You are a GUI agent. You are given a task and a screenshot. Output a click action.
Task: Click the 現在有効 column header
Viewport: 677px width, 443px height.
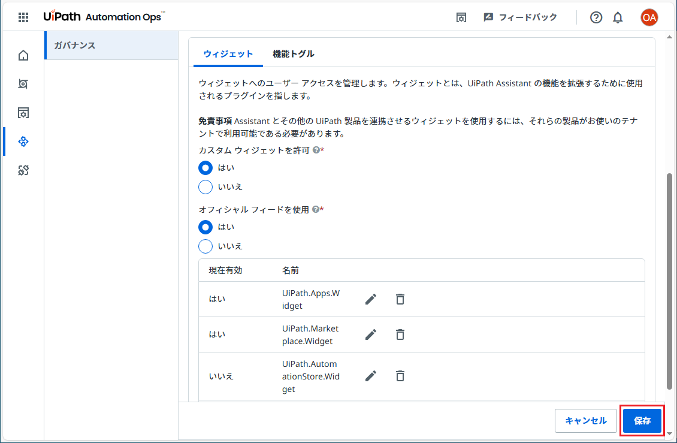[225, 270]
